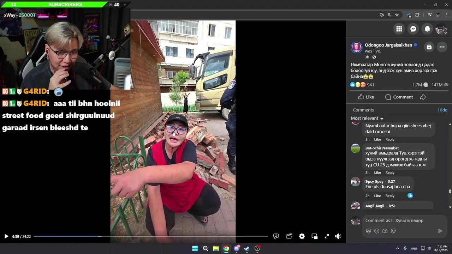Open Odongoo Jargalsaikhan's profile picture
The width and height of the screenshot is (452, 254).
click(357, 48)
